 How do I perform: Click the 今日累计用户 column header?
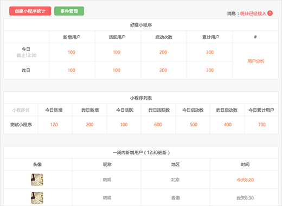pyautogui.click(x=261, y=110)
